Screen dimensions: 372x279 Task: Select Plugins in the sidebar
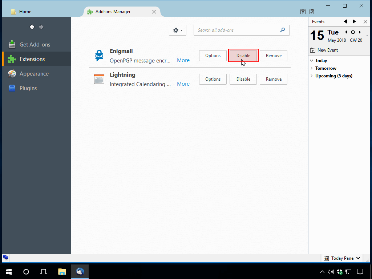tap(28, 88)
